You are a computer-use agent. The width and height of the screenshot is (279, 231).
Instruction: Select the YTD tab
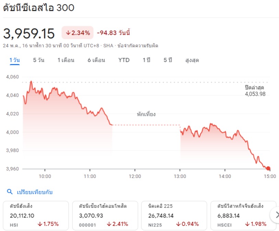tap(124, 60)
